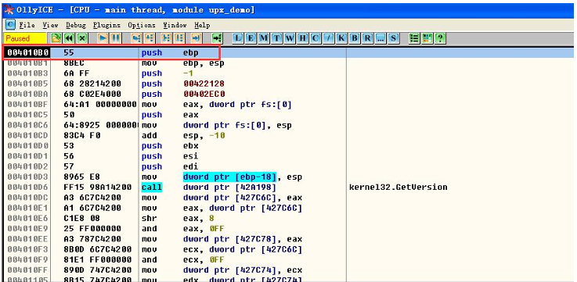Open Threads window with T button
The height and width of the screenshot is (282, 577).
coord(276,38)
